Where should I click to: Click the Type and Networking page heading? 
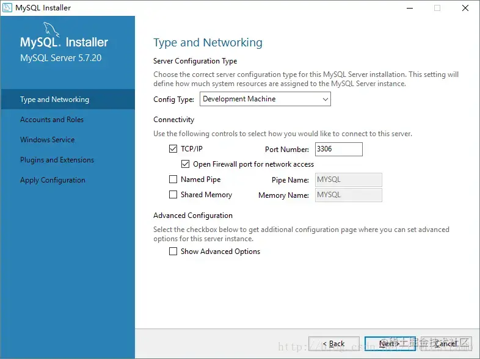(208, 43)
